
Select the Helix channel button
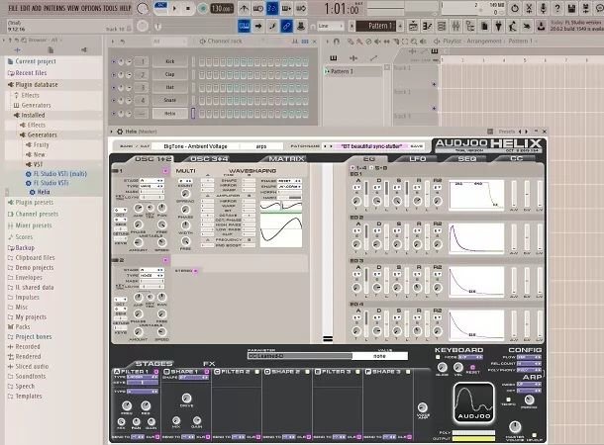tap(170, 114)
